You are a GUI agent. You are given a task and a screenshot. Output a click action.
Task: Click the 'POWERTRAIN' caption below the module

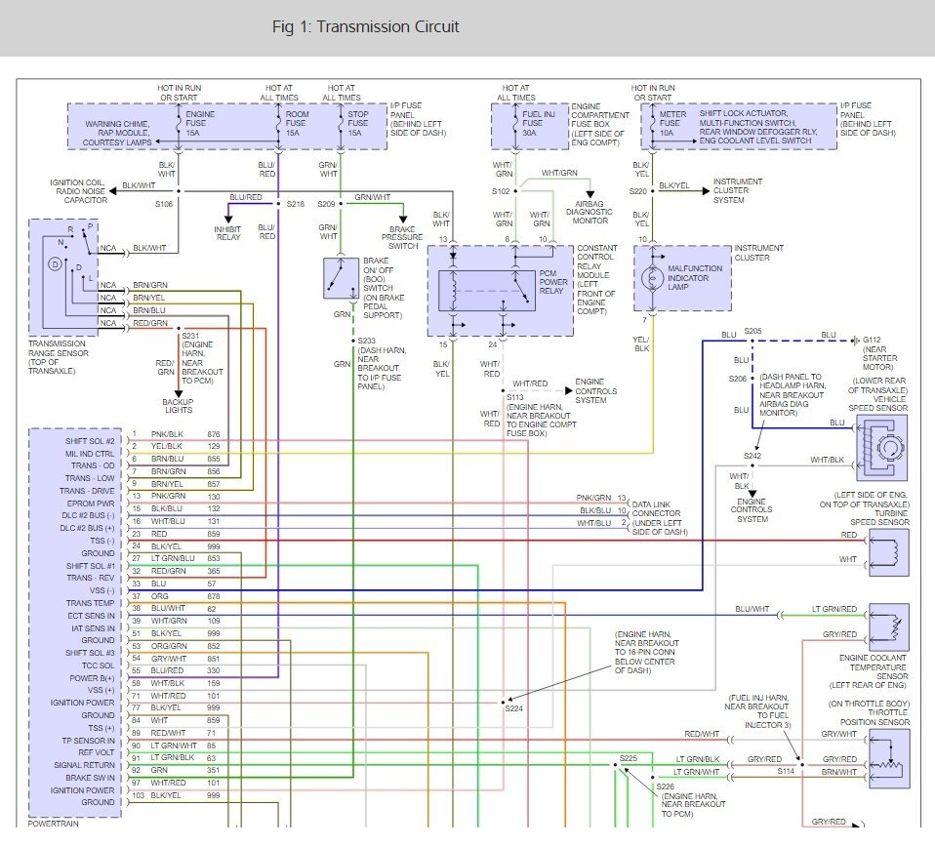point(53,824)
